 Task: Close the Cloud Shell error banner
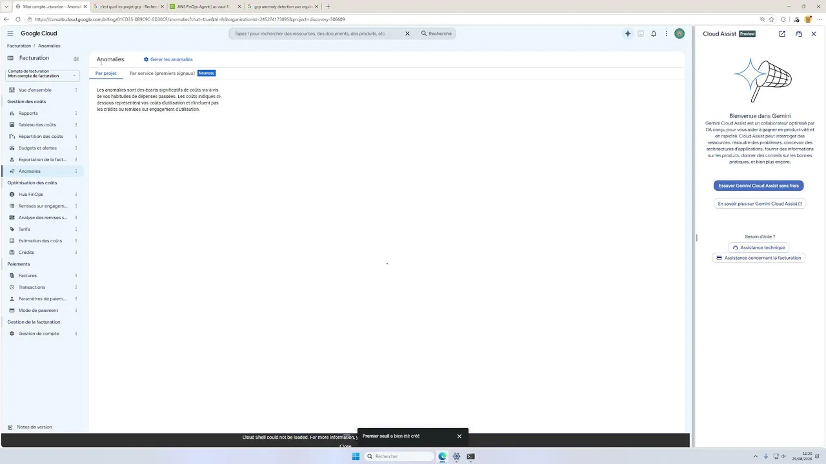tap(345, 446)
